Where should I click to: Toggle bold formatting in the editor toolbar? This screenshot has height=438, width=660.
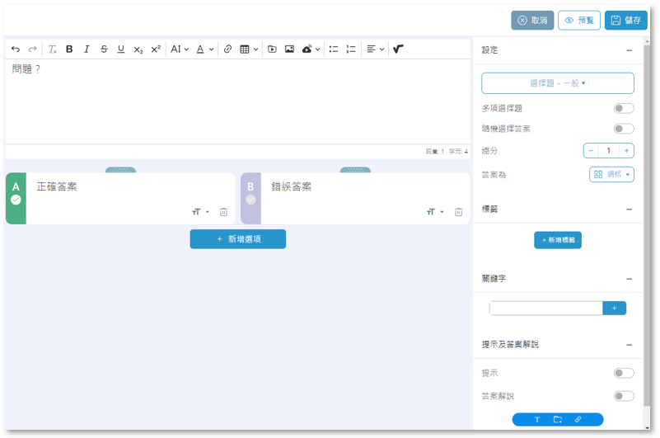69,49
